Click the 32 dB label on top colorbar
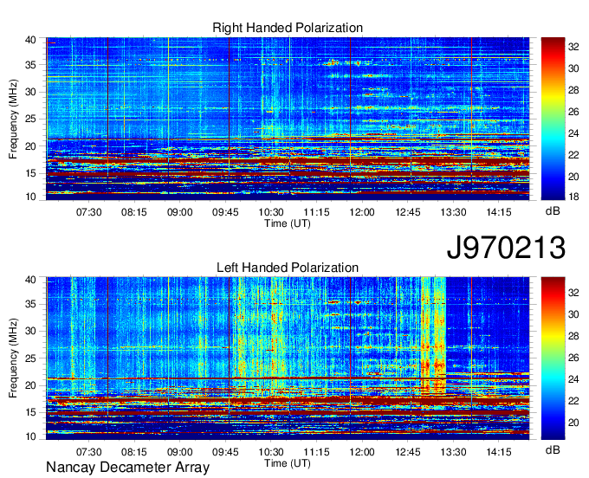Screen dimensions: 589x478 (x=573, y=47)
